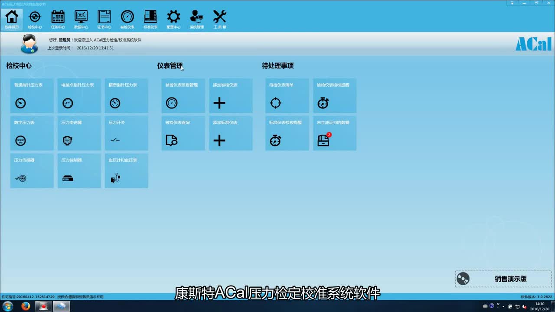Open the 检校中心 toolbar icon
The image size is (555, 312).
(35, 18)
